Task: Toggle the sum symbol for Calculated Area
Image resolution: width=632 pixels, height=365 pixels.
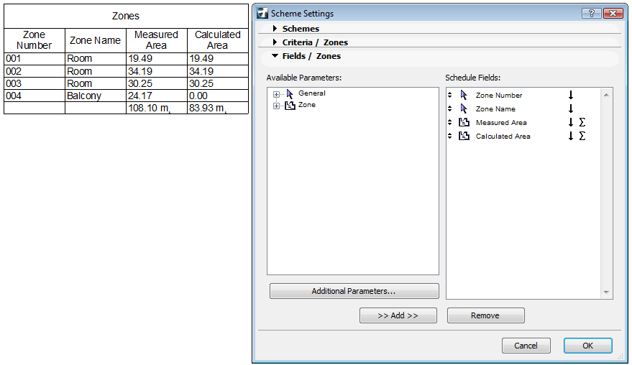Action: tap(582, 137)
